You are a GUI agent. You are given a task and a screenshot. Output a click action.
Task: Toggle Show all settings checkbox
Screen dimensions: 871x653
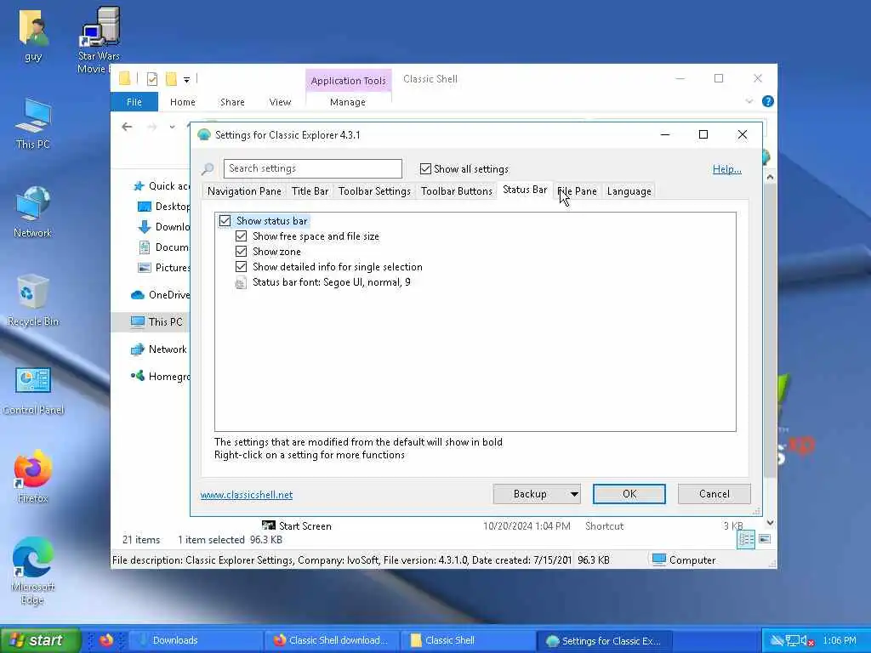[425, 169]
